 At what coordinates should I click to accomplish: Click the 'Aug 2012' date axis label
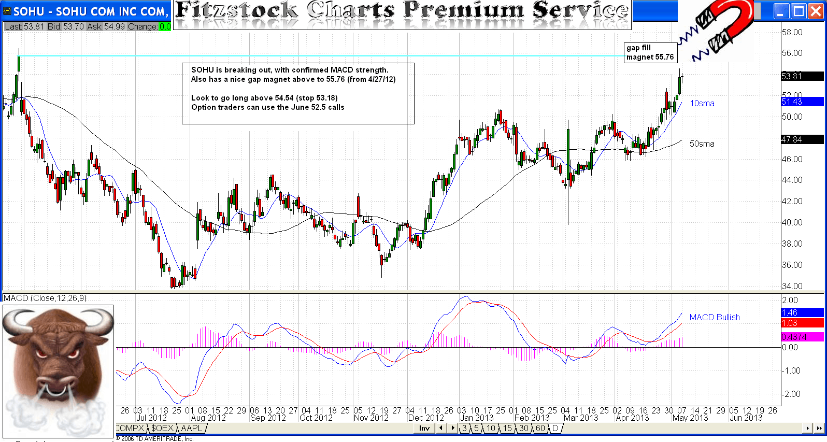click(208, 418)
